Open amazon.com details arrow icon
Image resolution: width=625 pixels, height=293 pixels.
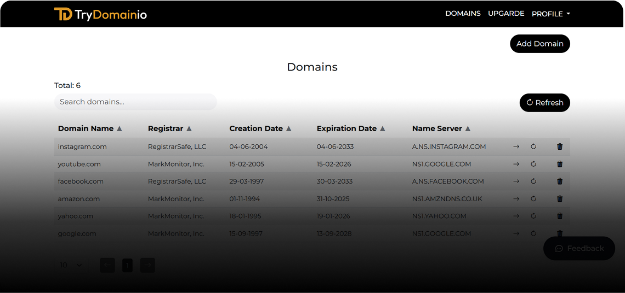[x=516, y=199]
